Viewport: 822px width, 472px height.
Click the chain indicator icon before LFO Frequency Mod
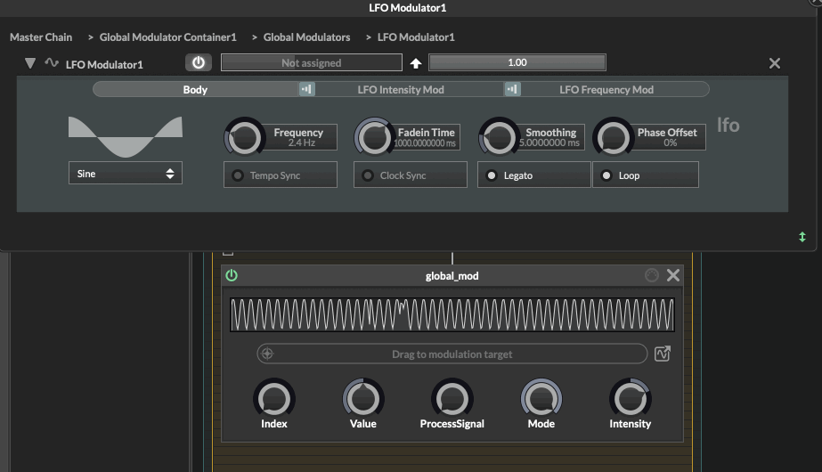tap(513, 89)
